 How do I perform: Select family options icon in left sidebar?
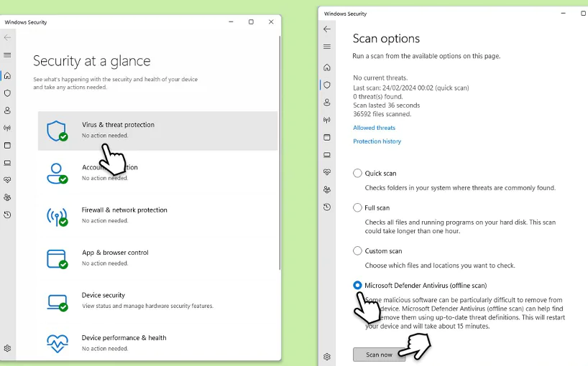pos(7,197)
